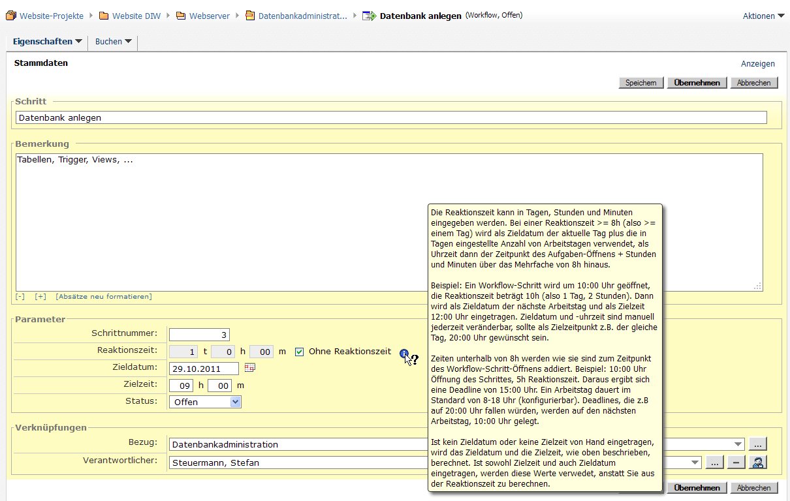Click the top Abbrechen button
Image resolution: width=790 pixels, height=501 pixels.
754,83
